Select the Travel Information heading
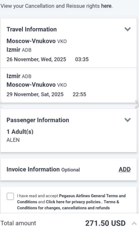The width and height of the screenshot is (139, 229). point(32,29)
